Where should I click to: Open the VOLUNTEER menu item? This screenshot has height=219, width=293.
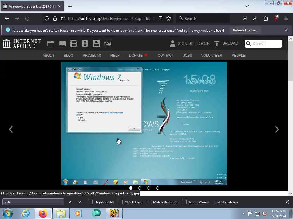coord(212,56)
